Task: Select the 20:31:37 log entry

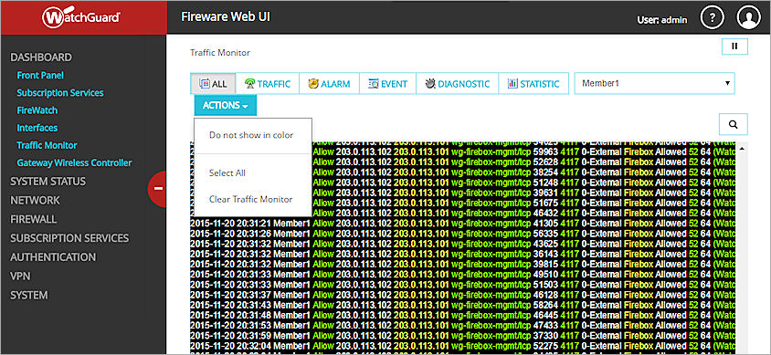Action: (x=463, y=295)
